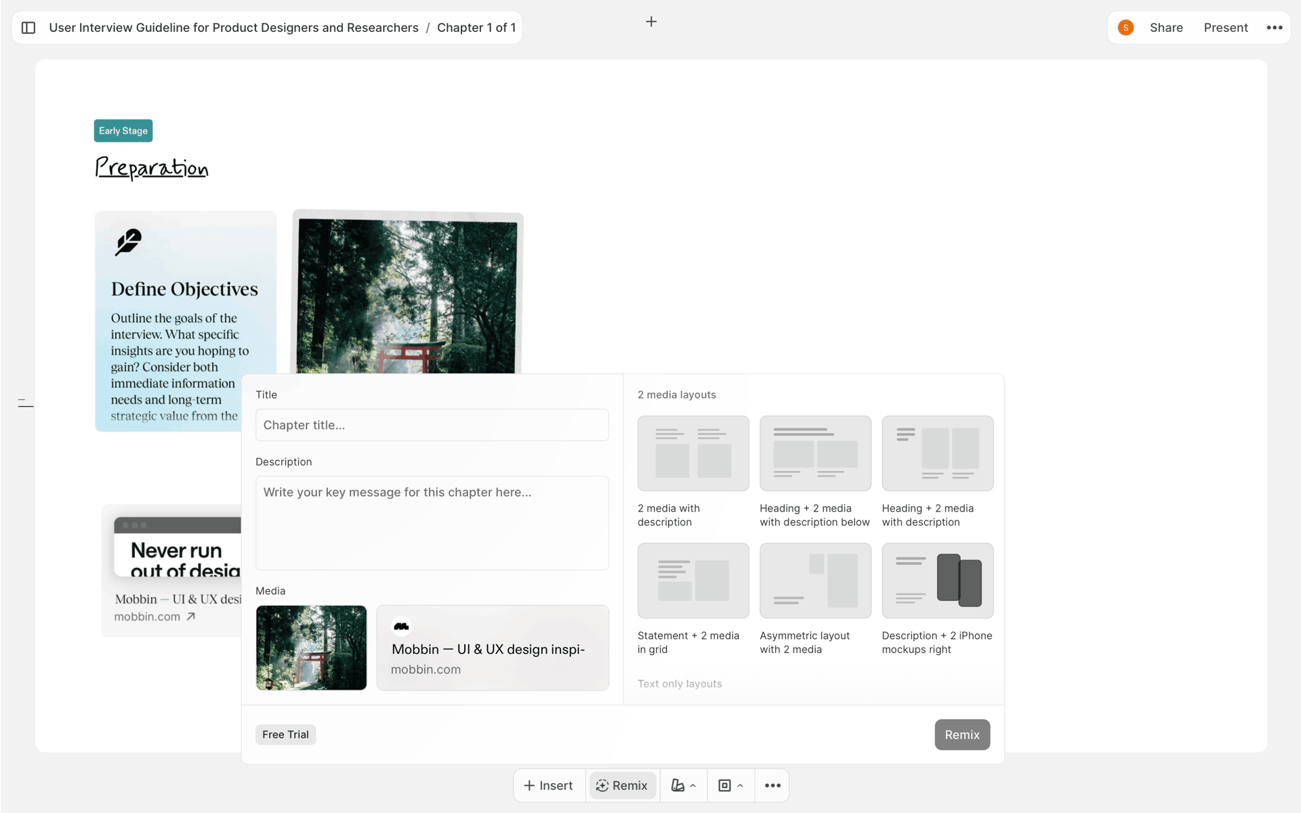Focus the Description text area
This screenshot has height=813, width=1301.
[432, 523]
